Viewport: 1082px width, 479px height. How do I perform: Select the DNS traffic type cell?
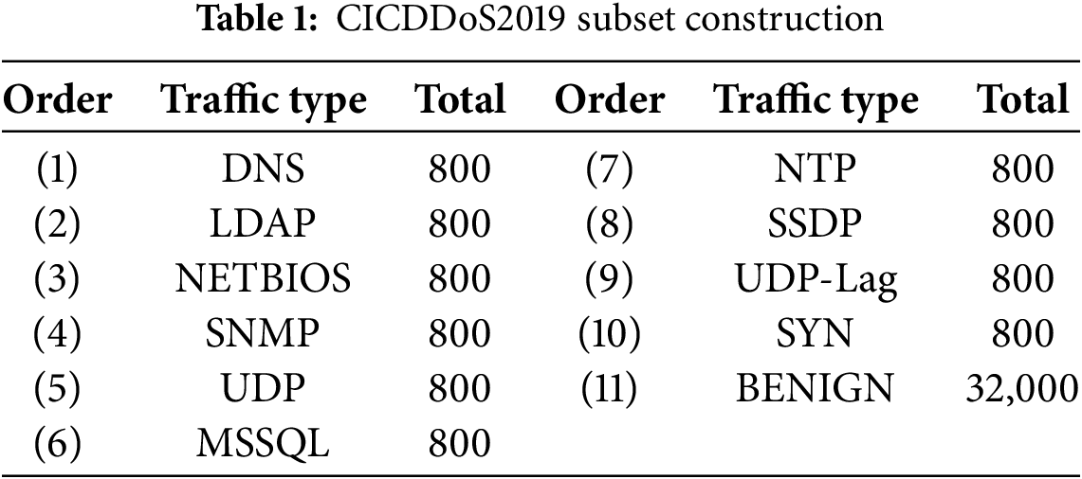(263, 170)
